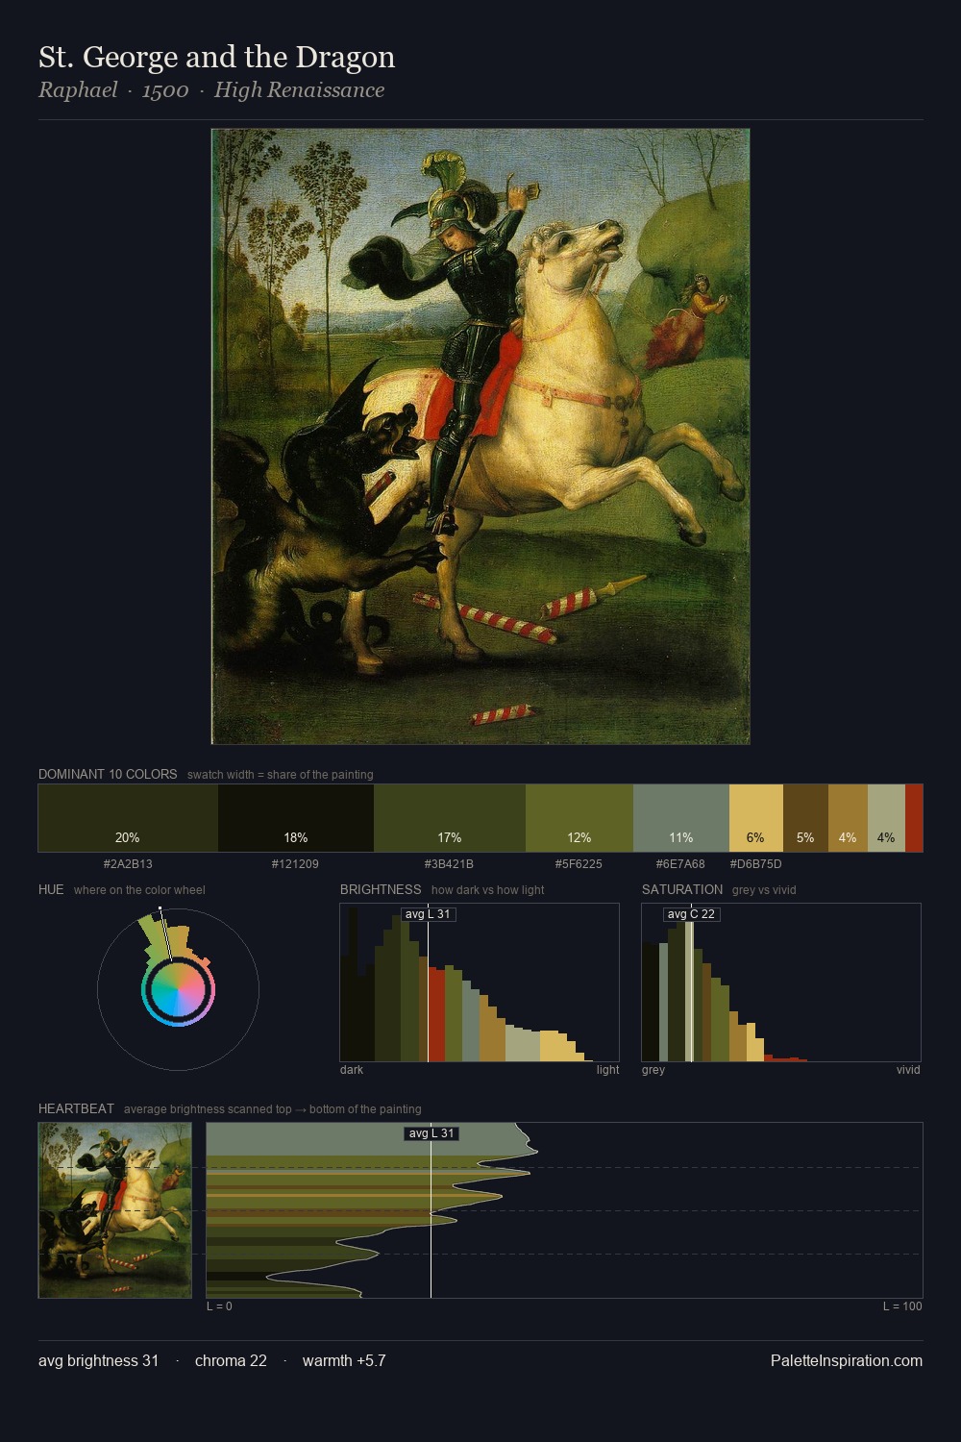Click the "dark" axis label

tap(352, 1070)
